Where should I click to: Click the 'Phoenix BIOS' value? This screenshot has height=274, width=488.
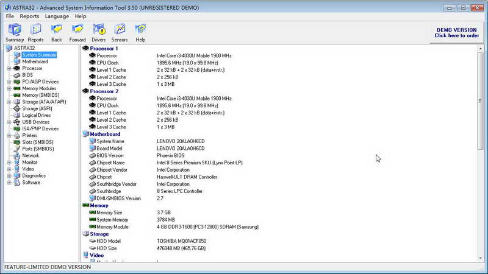coord(171,155)
